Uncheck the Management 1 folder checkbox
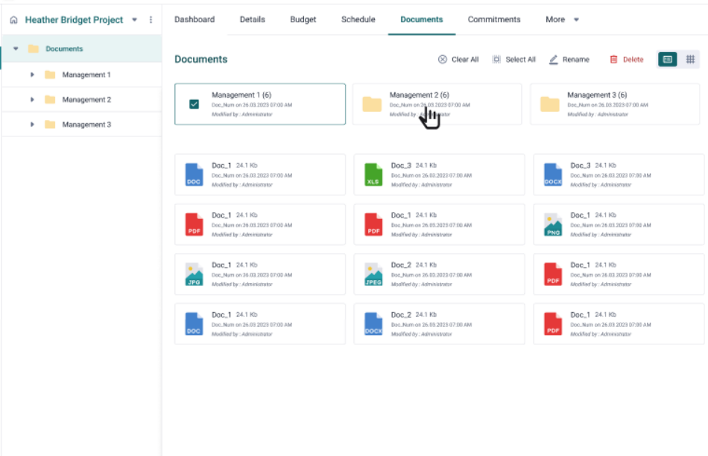This screenshot has height=456, width=708. click(194, 104)
